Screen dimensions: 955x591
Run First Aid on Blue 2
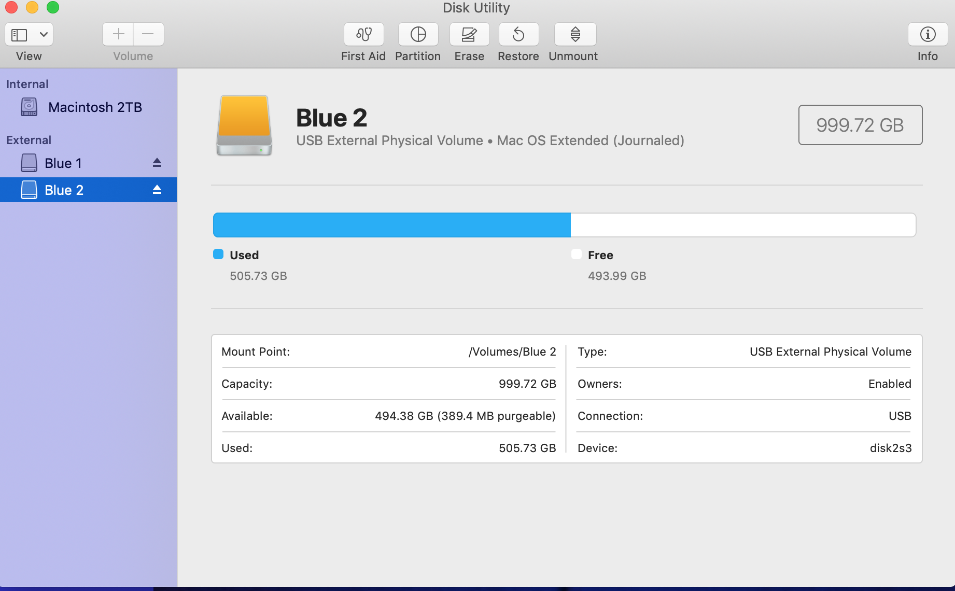click(363, 34)
